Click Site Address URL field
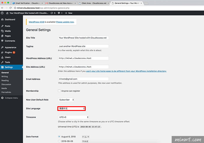 coord(83,67)
